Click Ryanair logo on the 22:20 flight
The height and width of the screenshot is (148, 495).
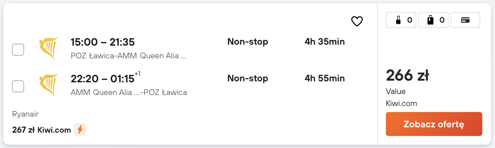(48, 85)
